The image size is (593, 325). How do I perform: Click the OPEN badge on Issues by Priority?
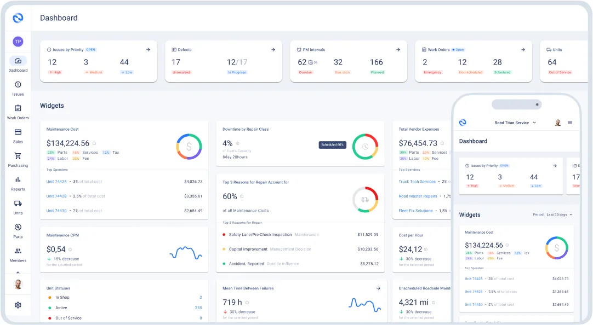[x=91, y=50]
